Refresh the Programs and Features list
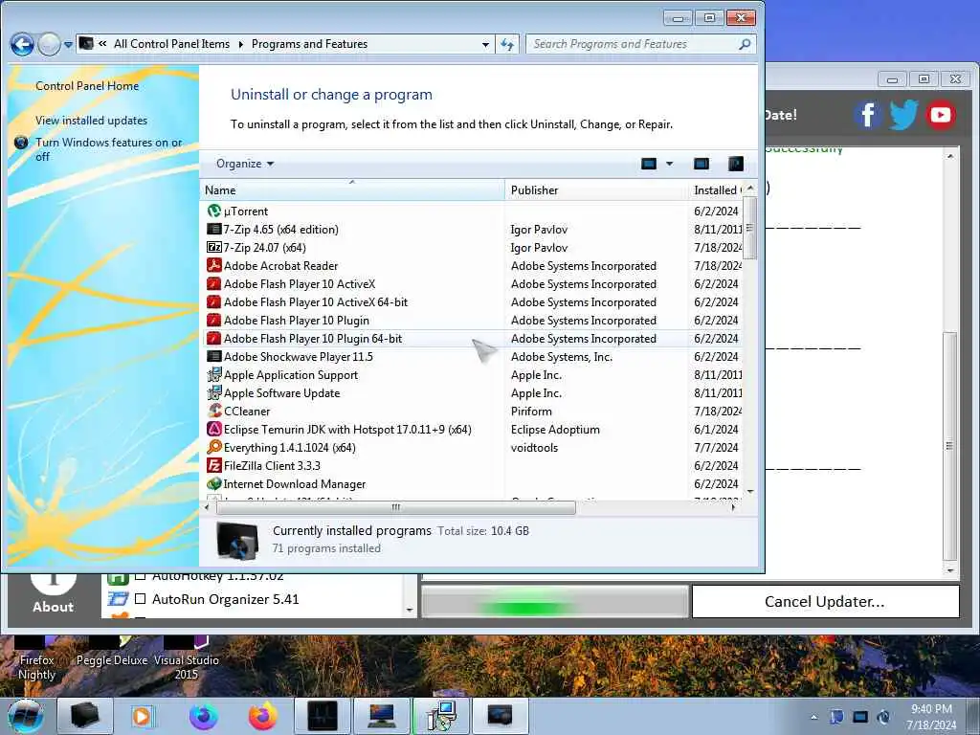This screenshot has width=980, height=735. pyautogui.click(x=507, y=44)
